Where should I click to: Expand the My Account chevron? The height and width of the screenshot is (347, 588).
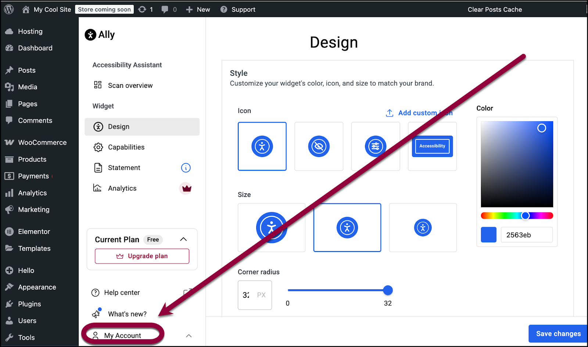point(189,336)
